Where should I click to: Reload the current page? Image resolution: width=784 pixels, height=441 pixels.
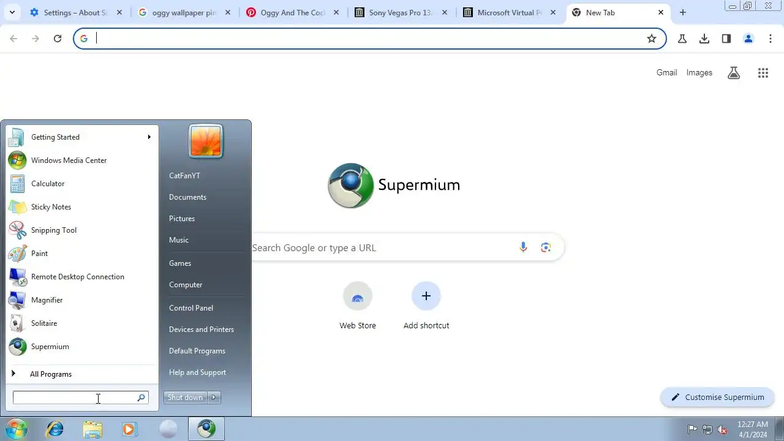[x=58, y=39]
